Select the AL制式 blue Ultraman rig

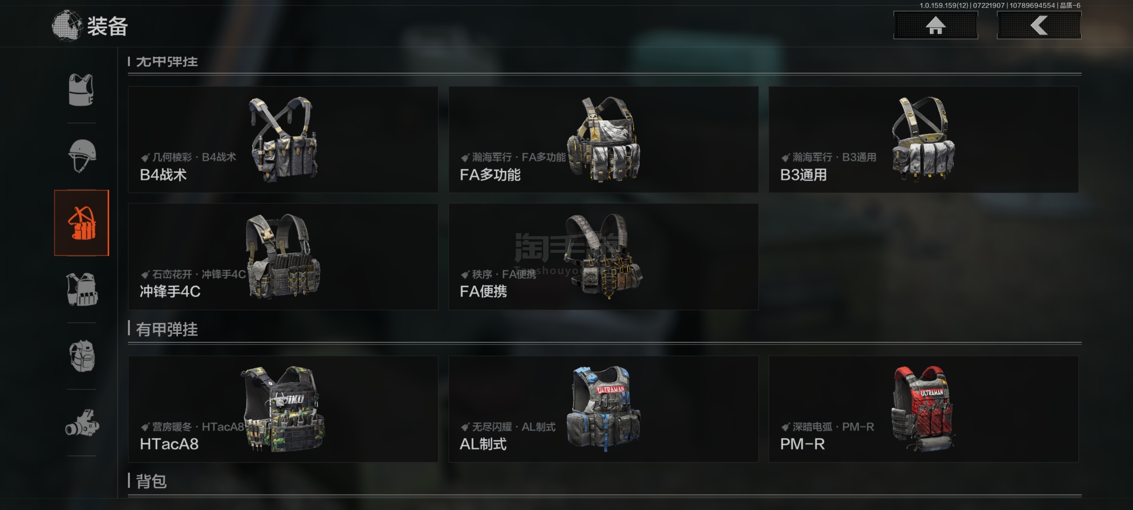point(603,409)
